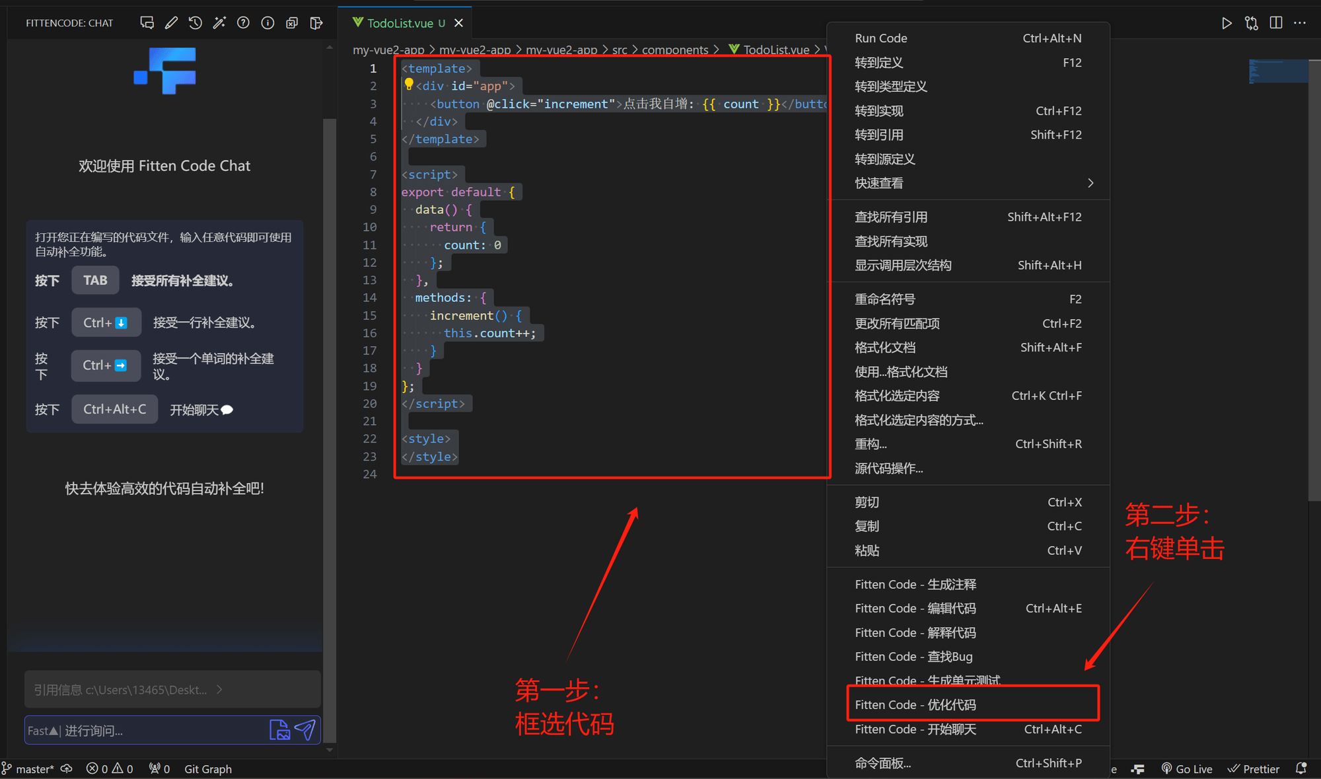Viewport: 1321px width, 779px height.
Task: Open the notifications bell
Action: pos(1301,769)
